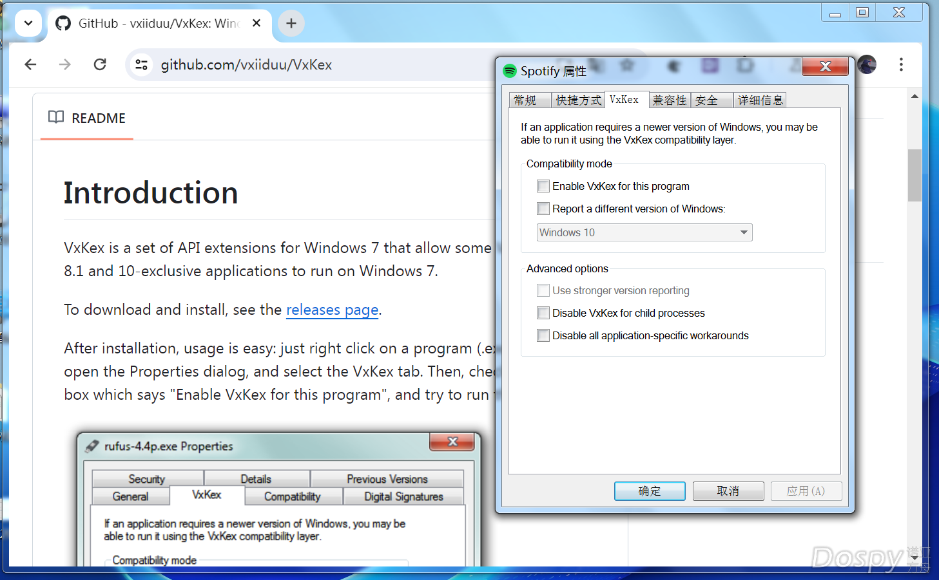Click Spotify icon in dialog title bar
The height and width of the screenshot is (580, 939).
[510, 71]
